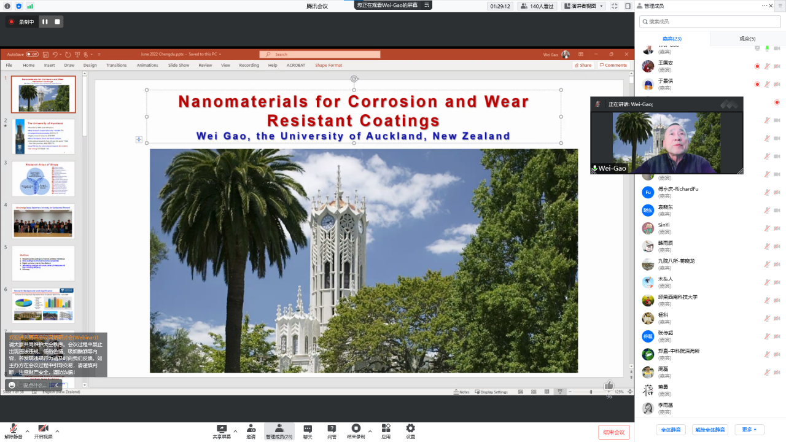
Task: Select the 嘉宾(23) tab
Action: coord(672,39)
